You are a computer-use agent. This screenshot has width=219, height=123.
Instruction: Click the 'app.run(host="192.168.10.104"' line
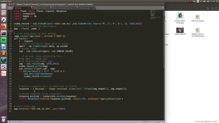point(40,109)
